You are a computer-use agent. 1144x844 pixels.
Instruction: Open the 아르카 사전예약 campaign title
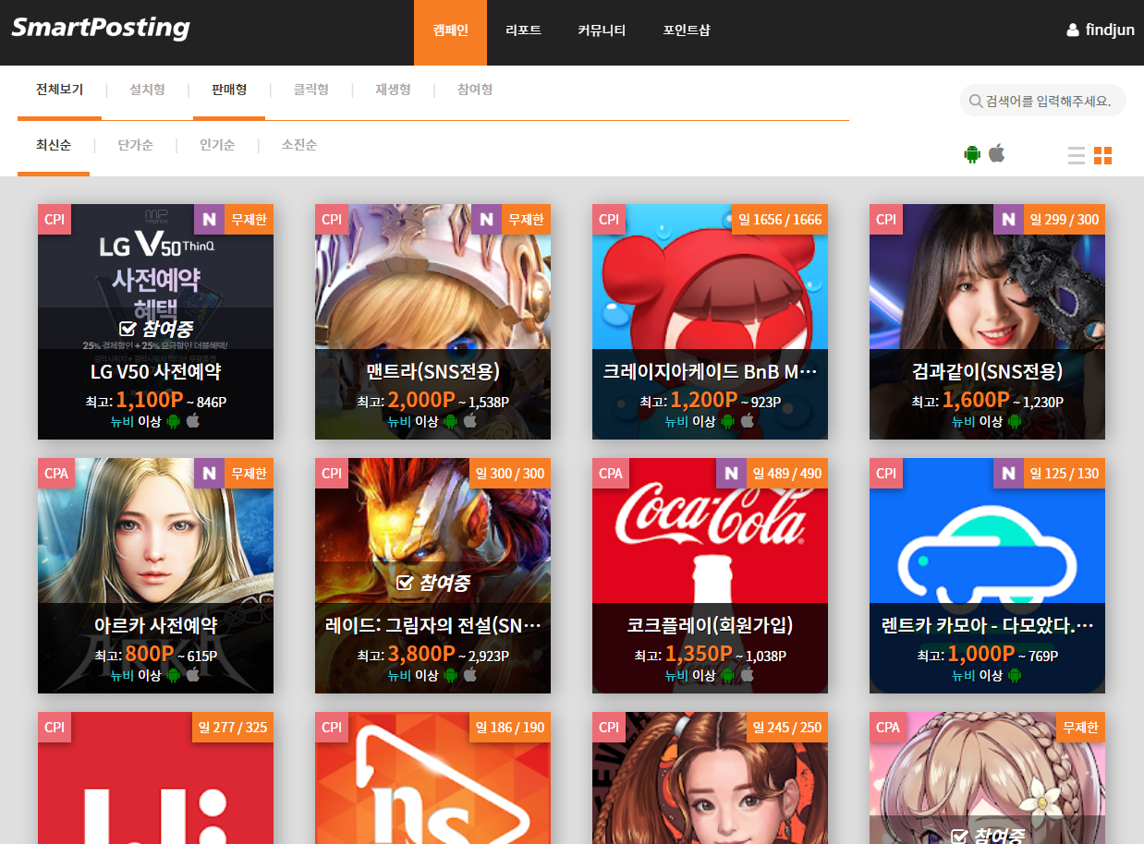click(x=155, y=626)
